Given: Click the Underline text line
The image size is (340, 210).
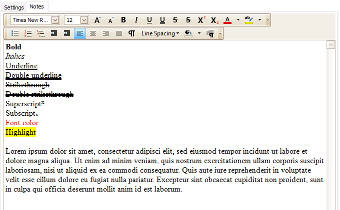Looking at the screenshot, I should click(x=21, y=66).
